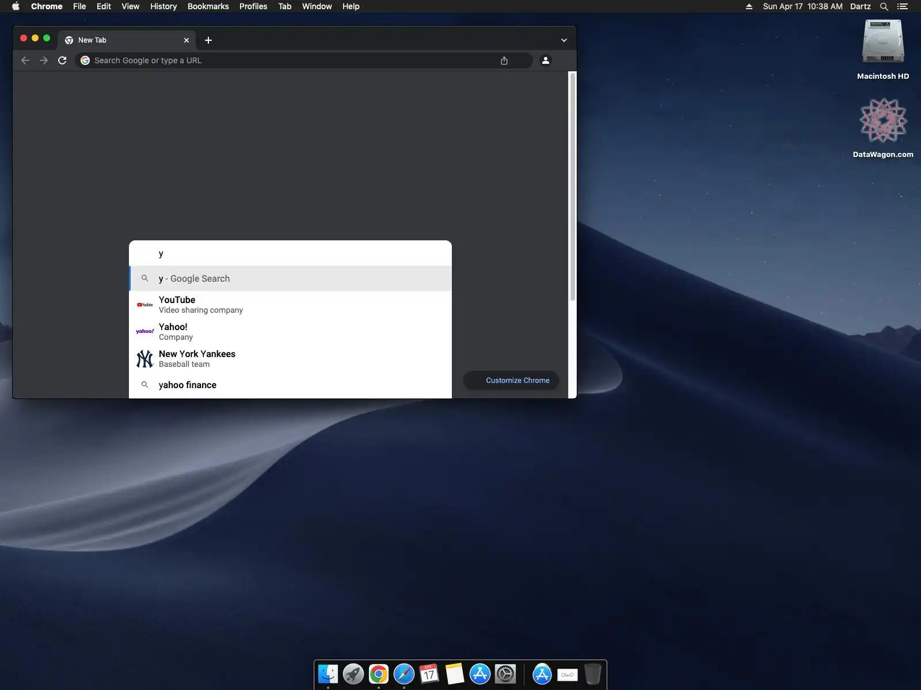The image size is (921, 690).
Task: Select the DataWagon.com desktop icon
Action: coord(883,128)
